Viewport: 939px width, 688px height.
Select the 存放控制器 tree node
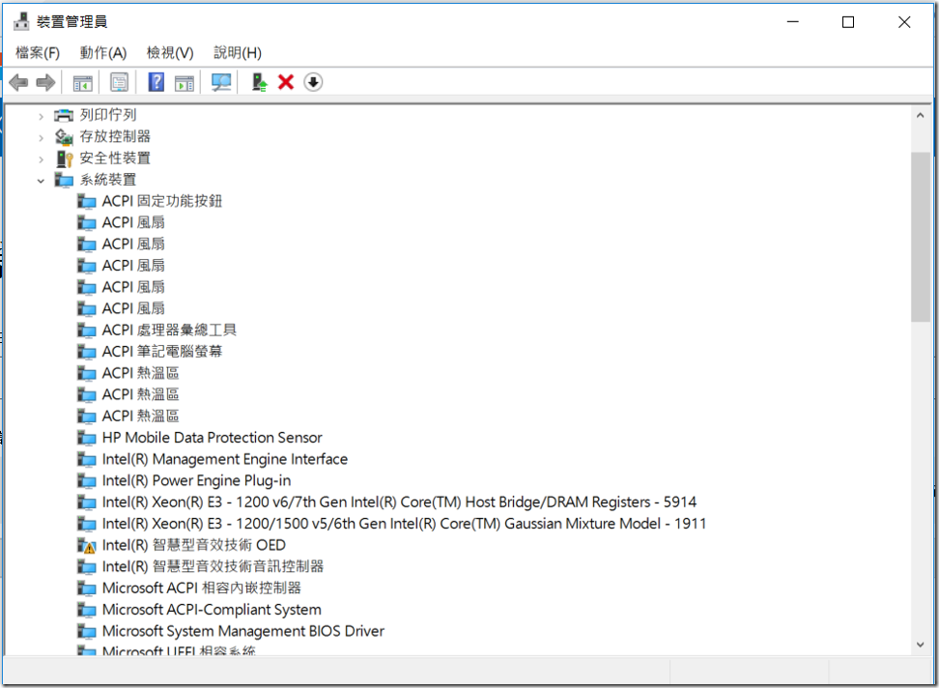(115, 136)
